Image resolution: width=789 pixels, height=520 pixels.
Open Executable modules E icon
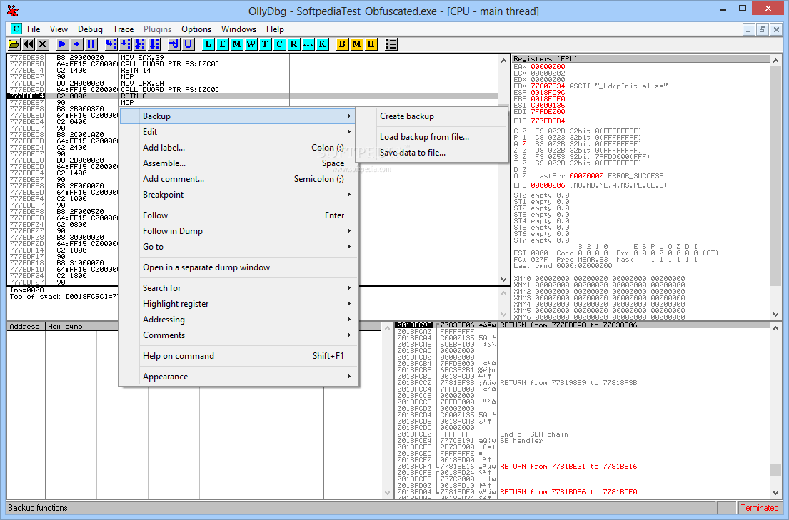point(222,44)
